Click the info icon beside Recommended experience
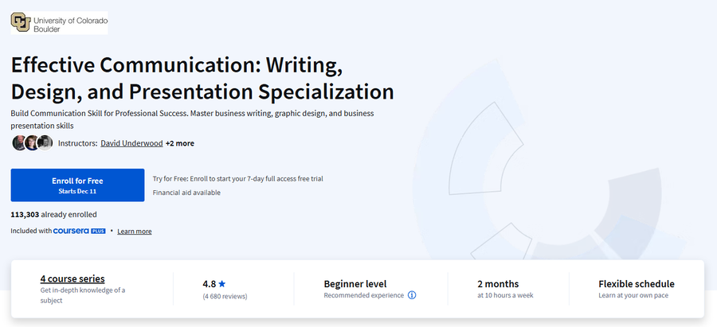 412,295
